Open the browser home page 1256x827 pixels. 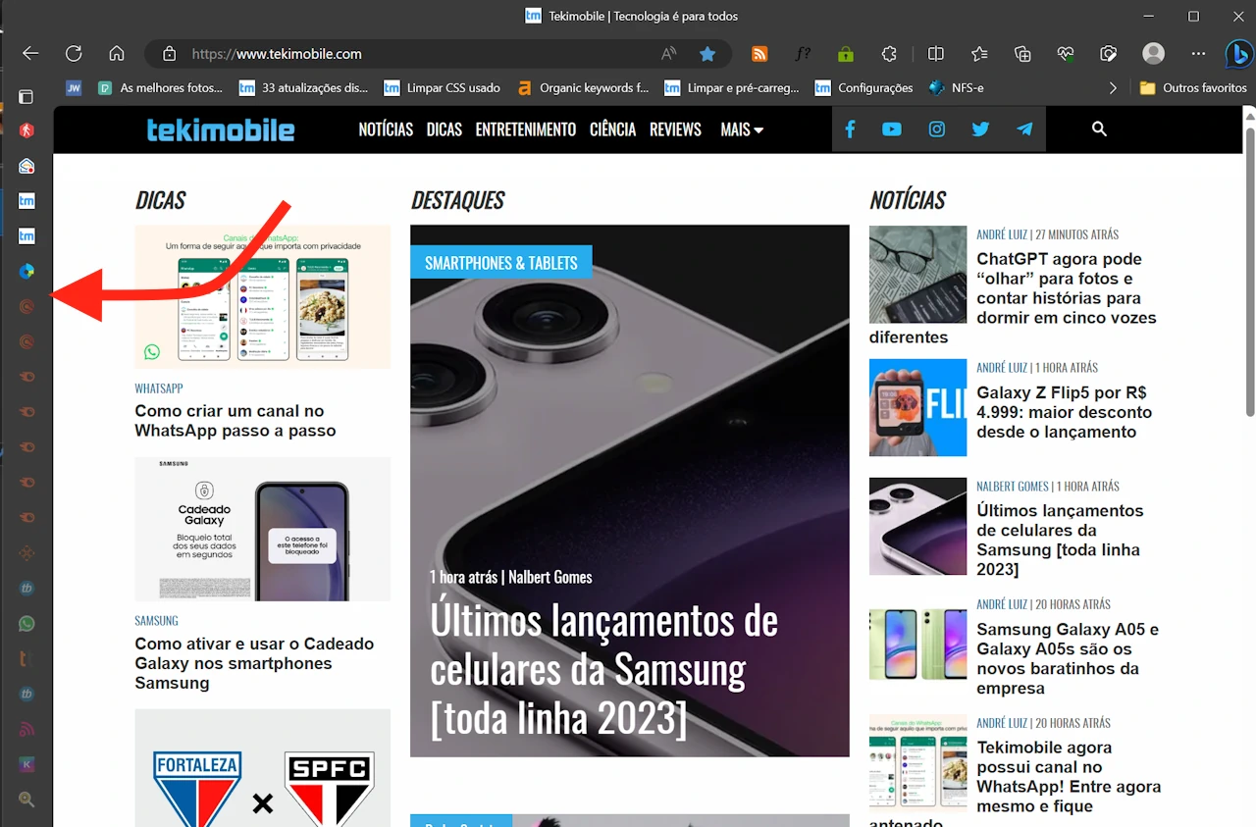117,53
